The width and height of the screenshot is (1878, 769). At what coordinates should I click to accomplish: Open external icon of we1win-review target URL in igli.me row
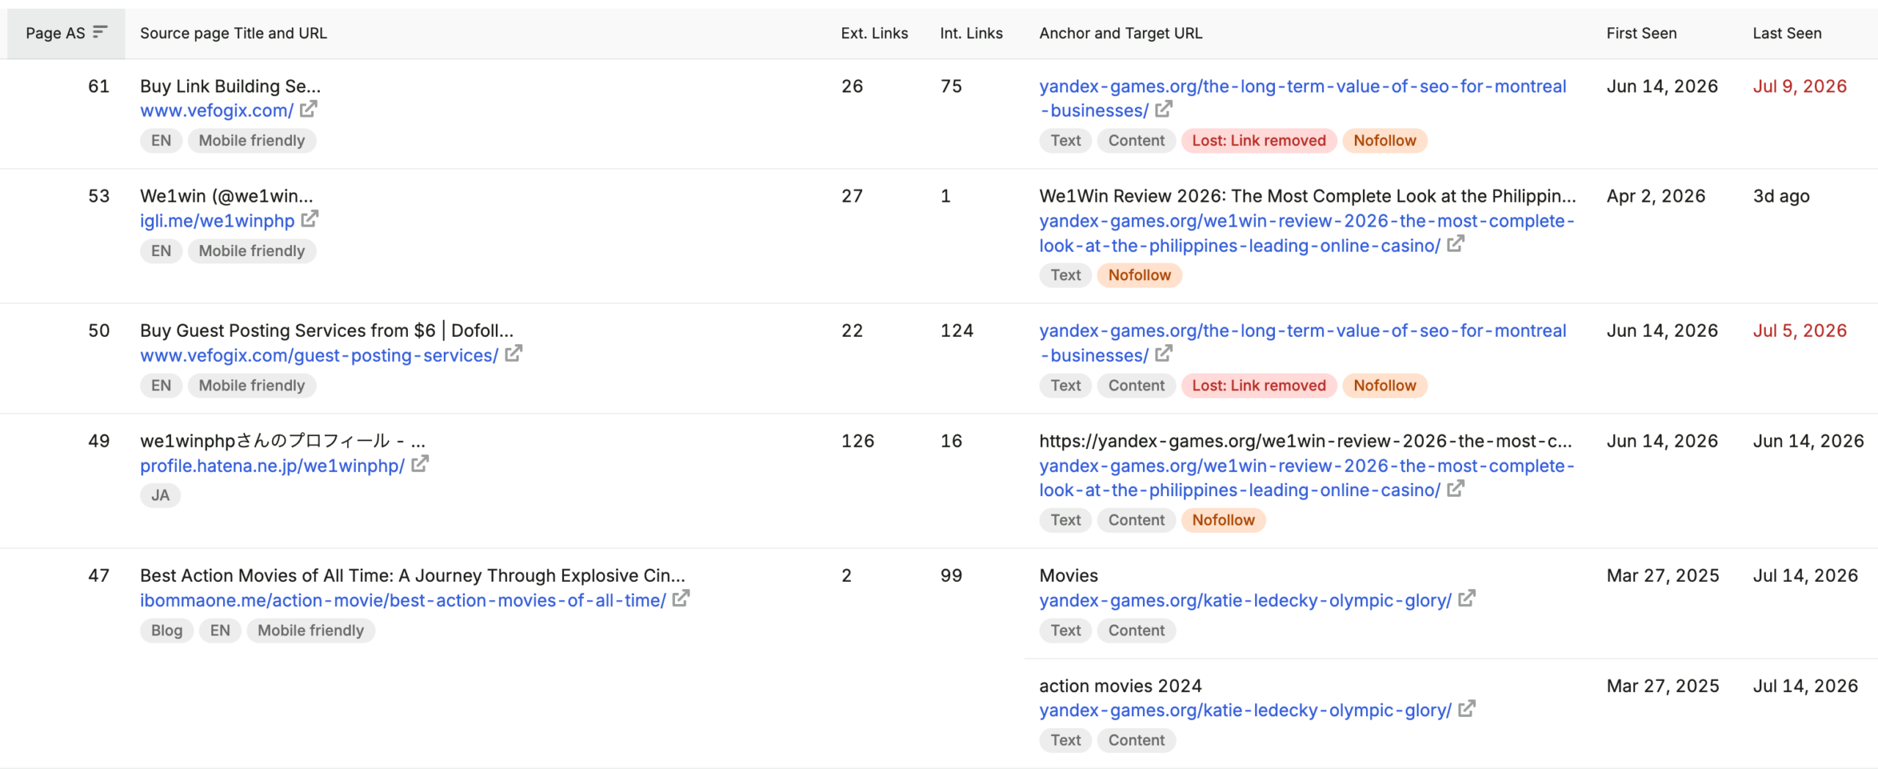[1456, 244]
